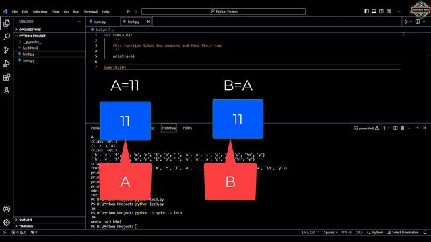Open the File menu
This screenshot has height=242, width=431.
click(x=15, y=12)
